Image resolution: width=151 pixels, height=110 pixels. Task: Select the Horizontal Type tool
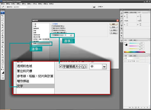pos(3,52)
